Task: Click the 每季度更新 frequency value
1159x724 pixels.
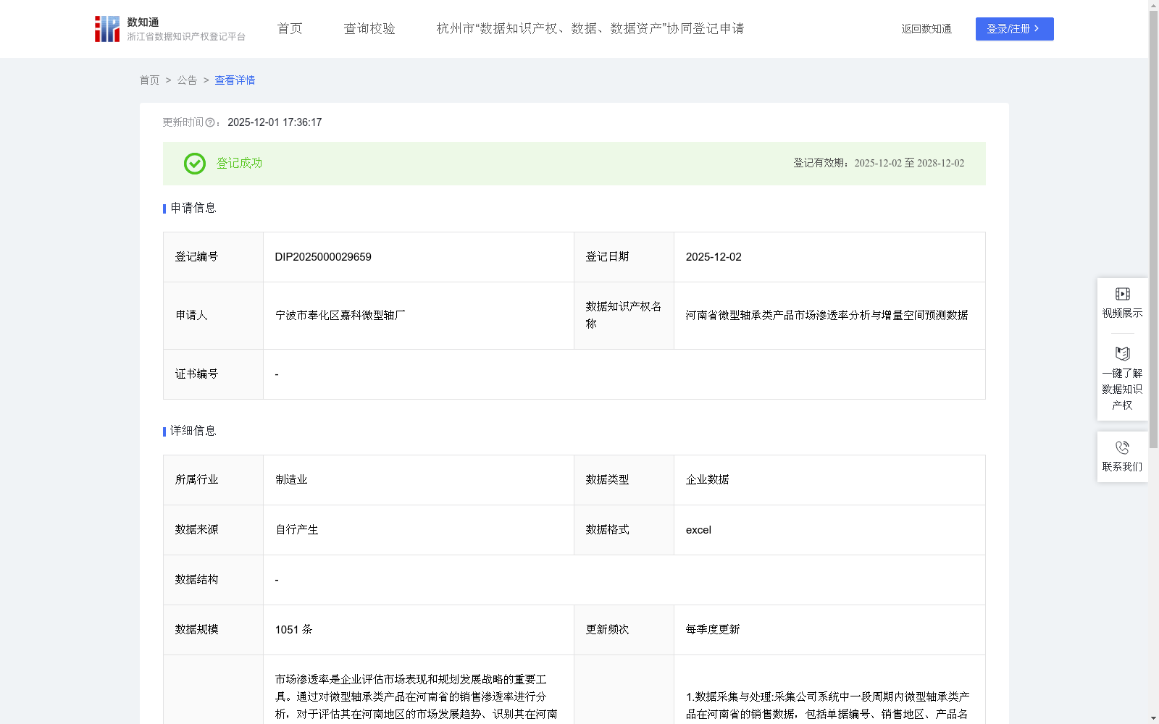Action: tap(713, 630)
